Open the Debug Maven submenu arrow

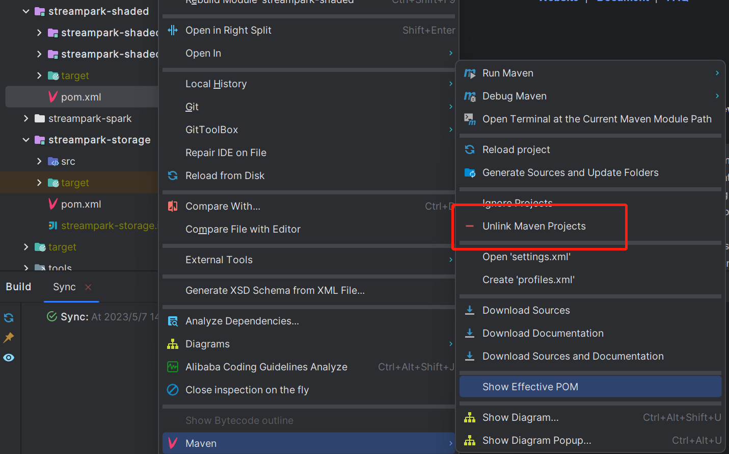(x=717, y=96)
